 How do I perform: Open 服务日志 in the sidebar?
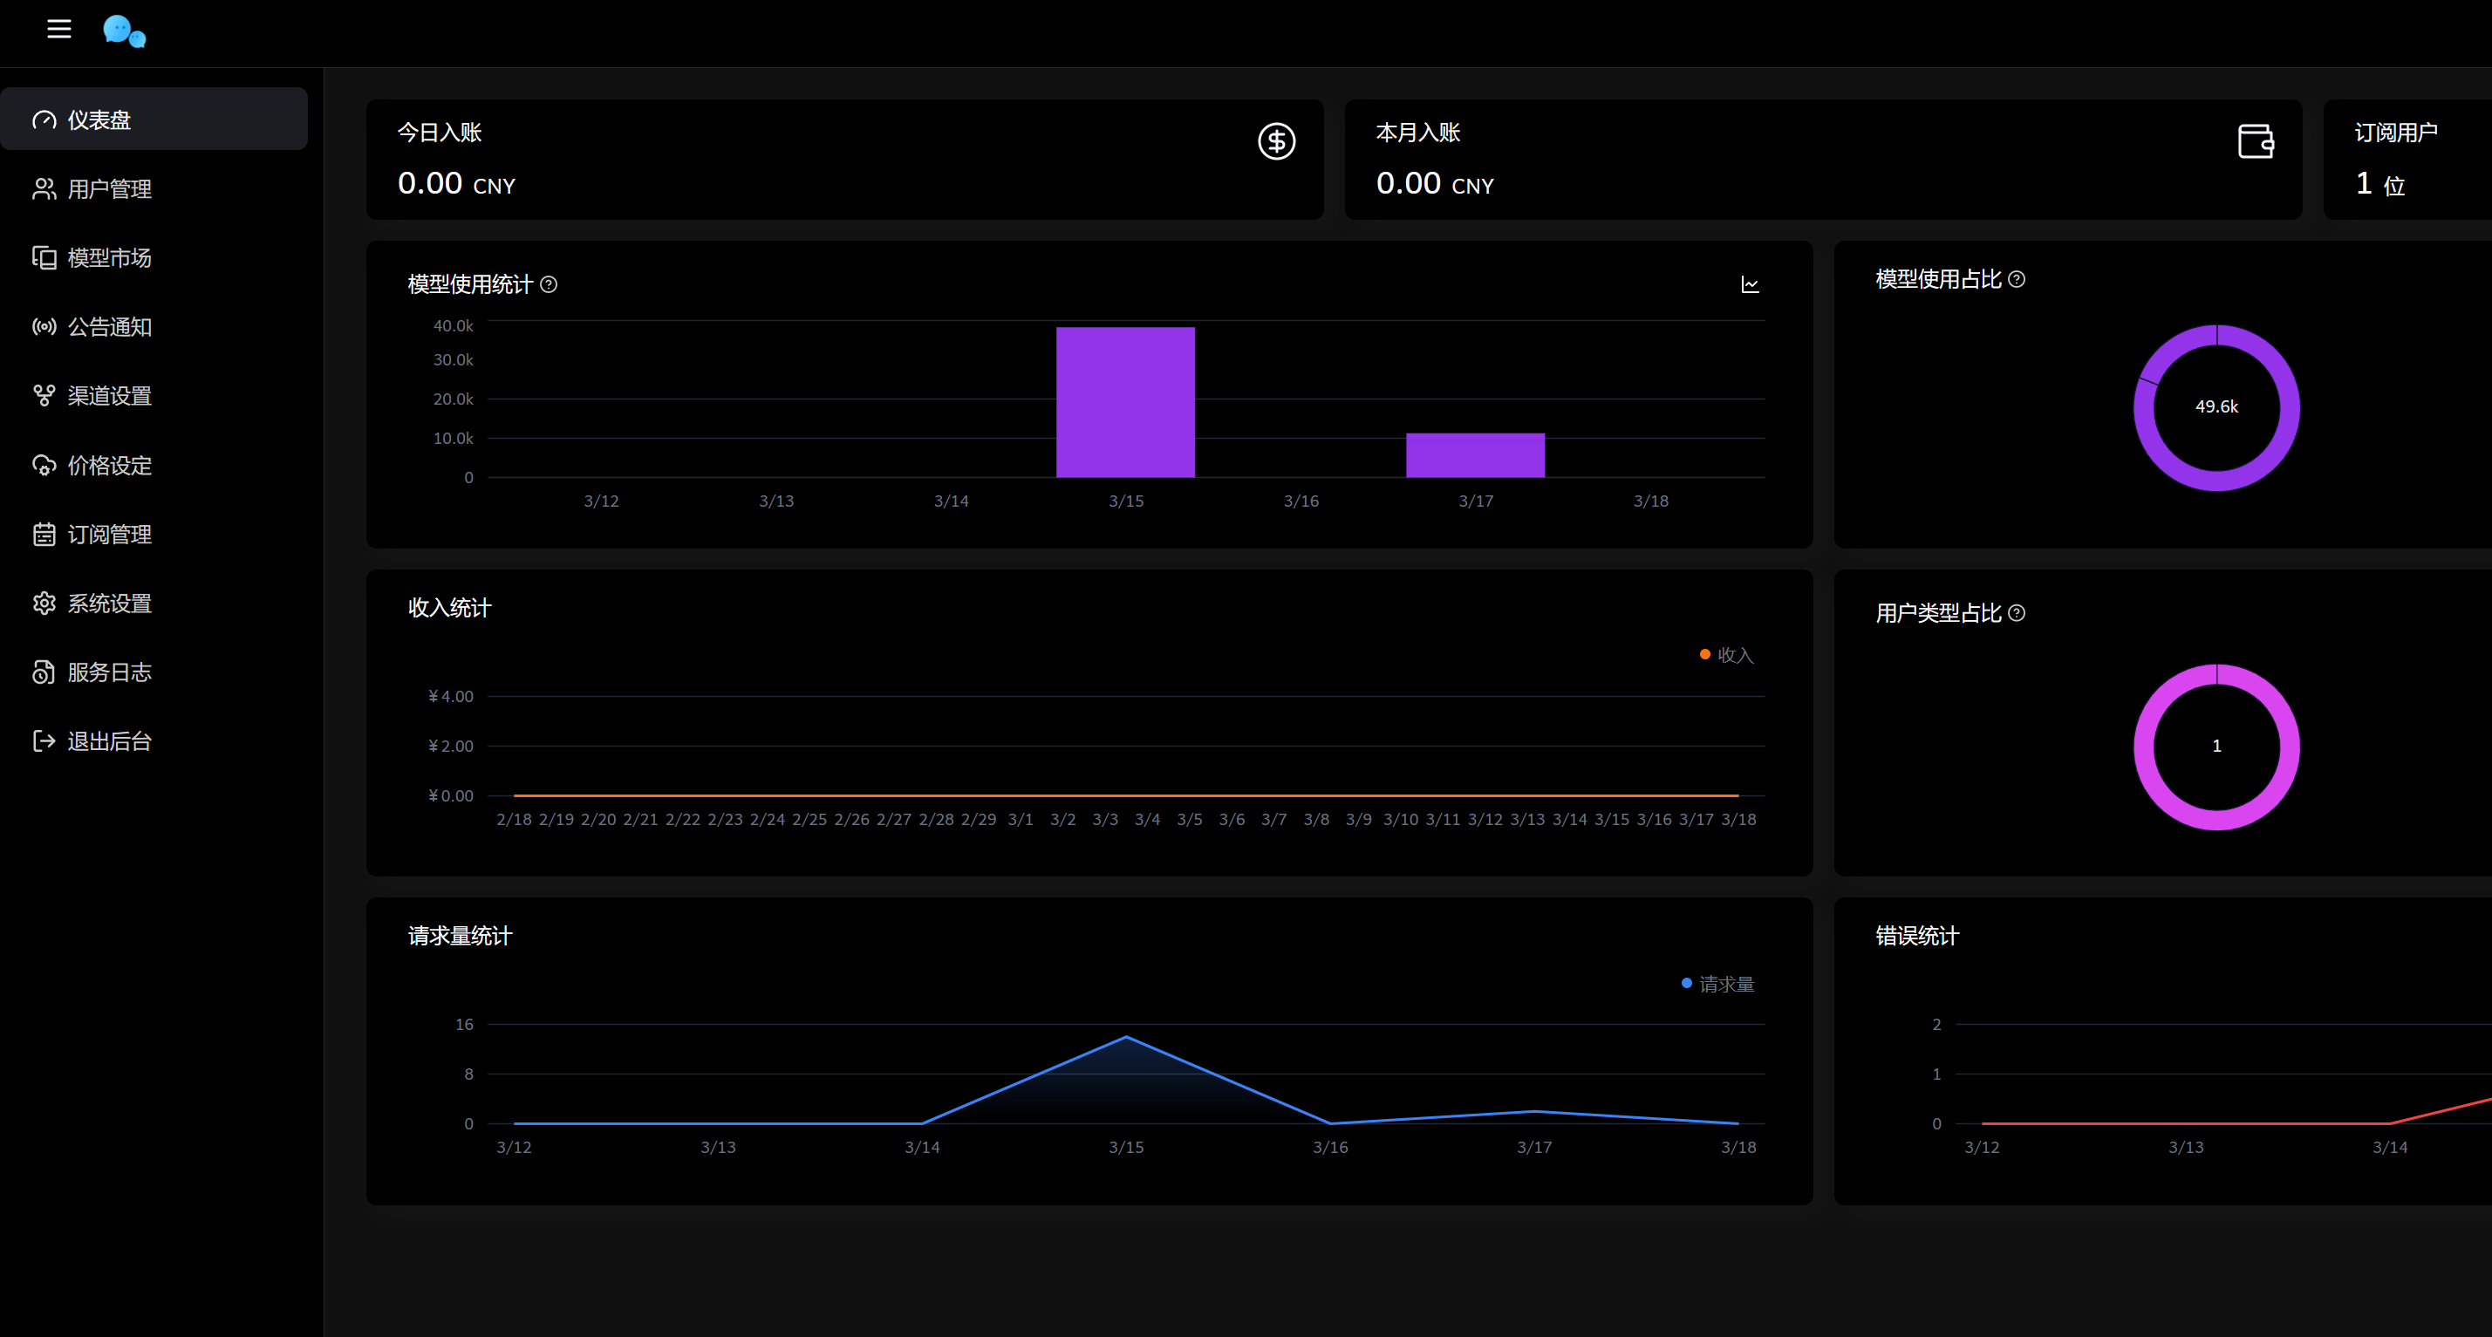154,672
